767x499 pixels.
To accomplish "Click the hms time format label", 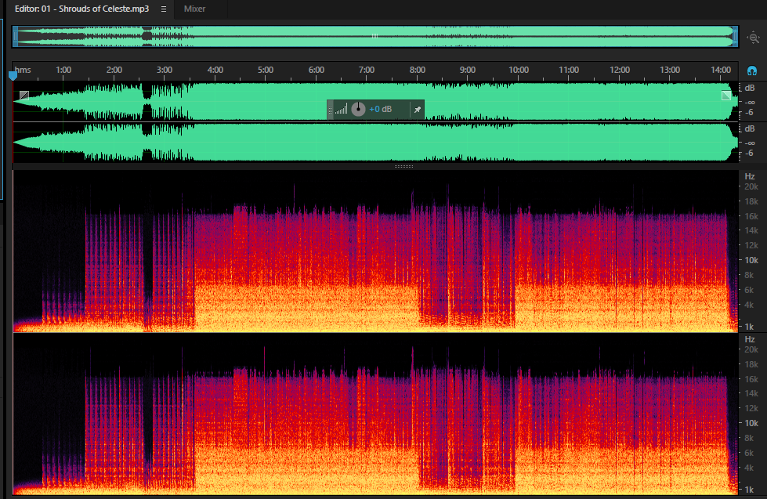I will point(23,70).
